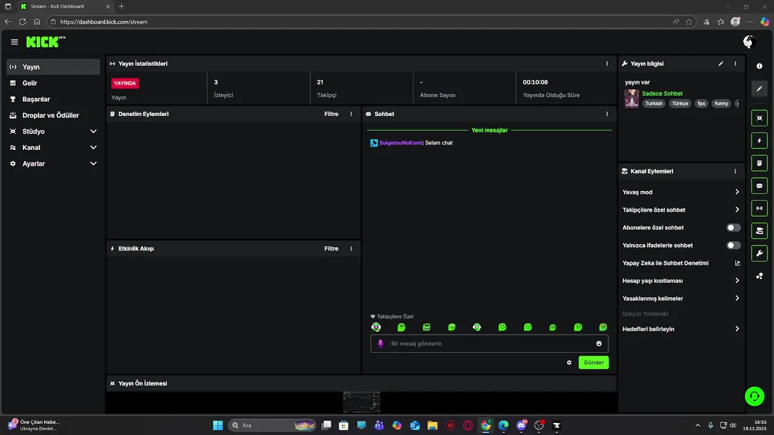Open Başarılar in the left sidebar
The height and width of the screenshot is (435, 774).
click(53, 99)
